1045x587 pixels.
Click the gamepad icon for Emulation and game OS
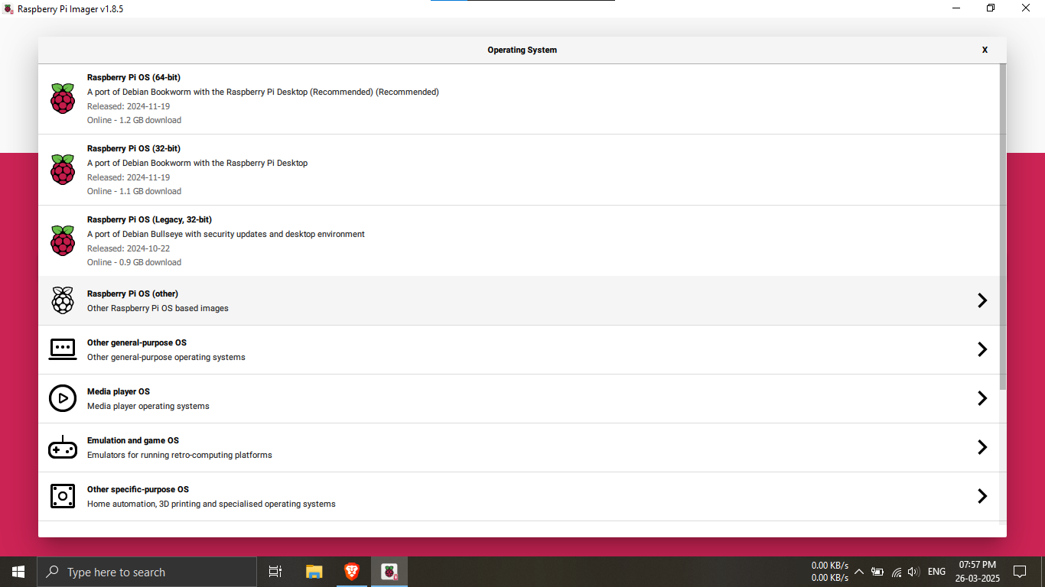[x=63, y=447]
